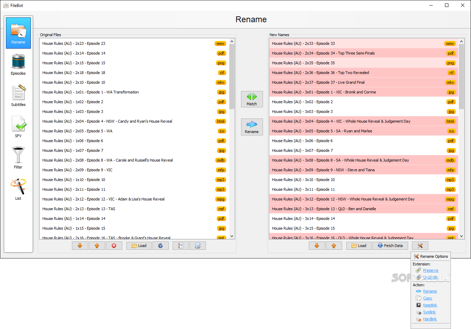Click the document icon under Original Files
471x329 pixels.
(x=198, y=246)
